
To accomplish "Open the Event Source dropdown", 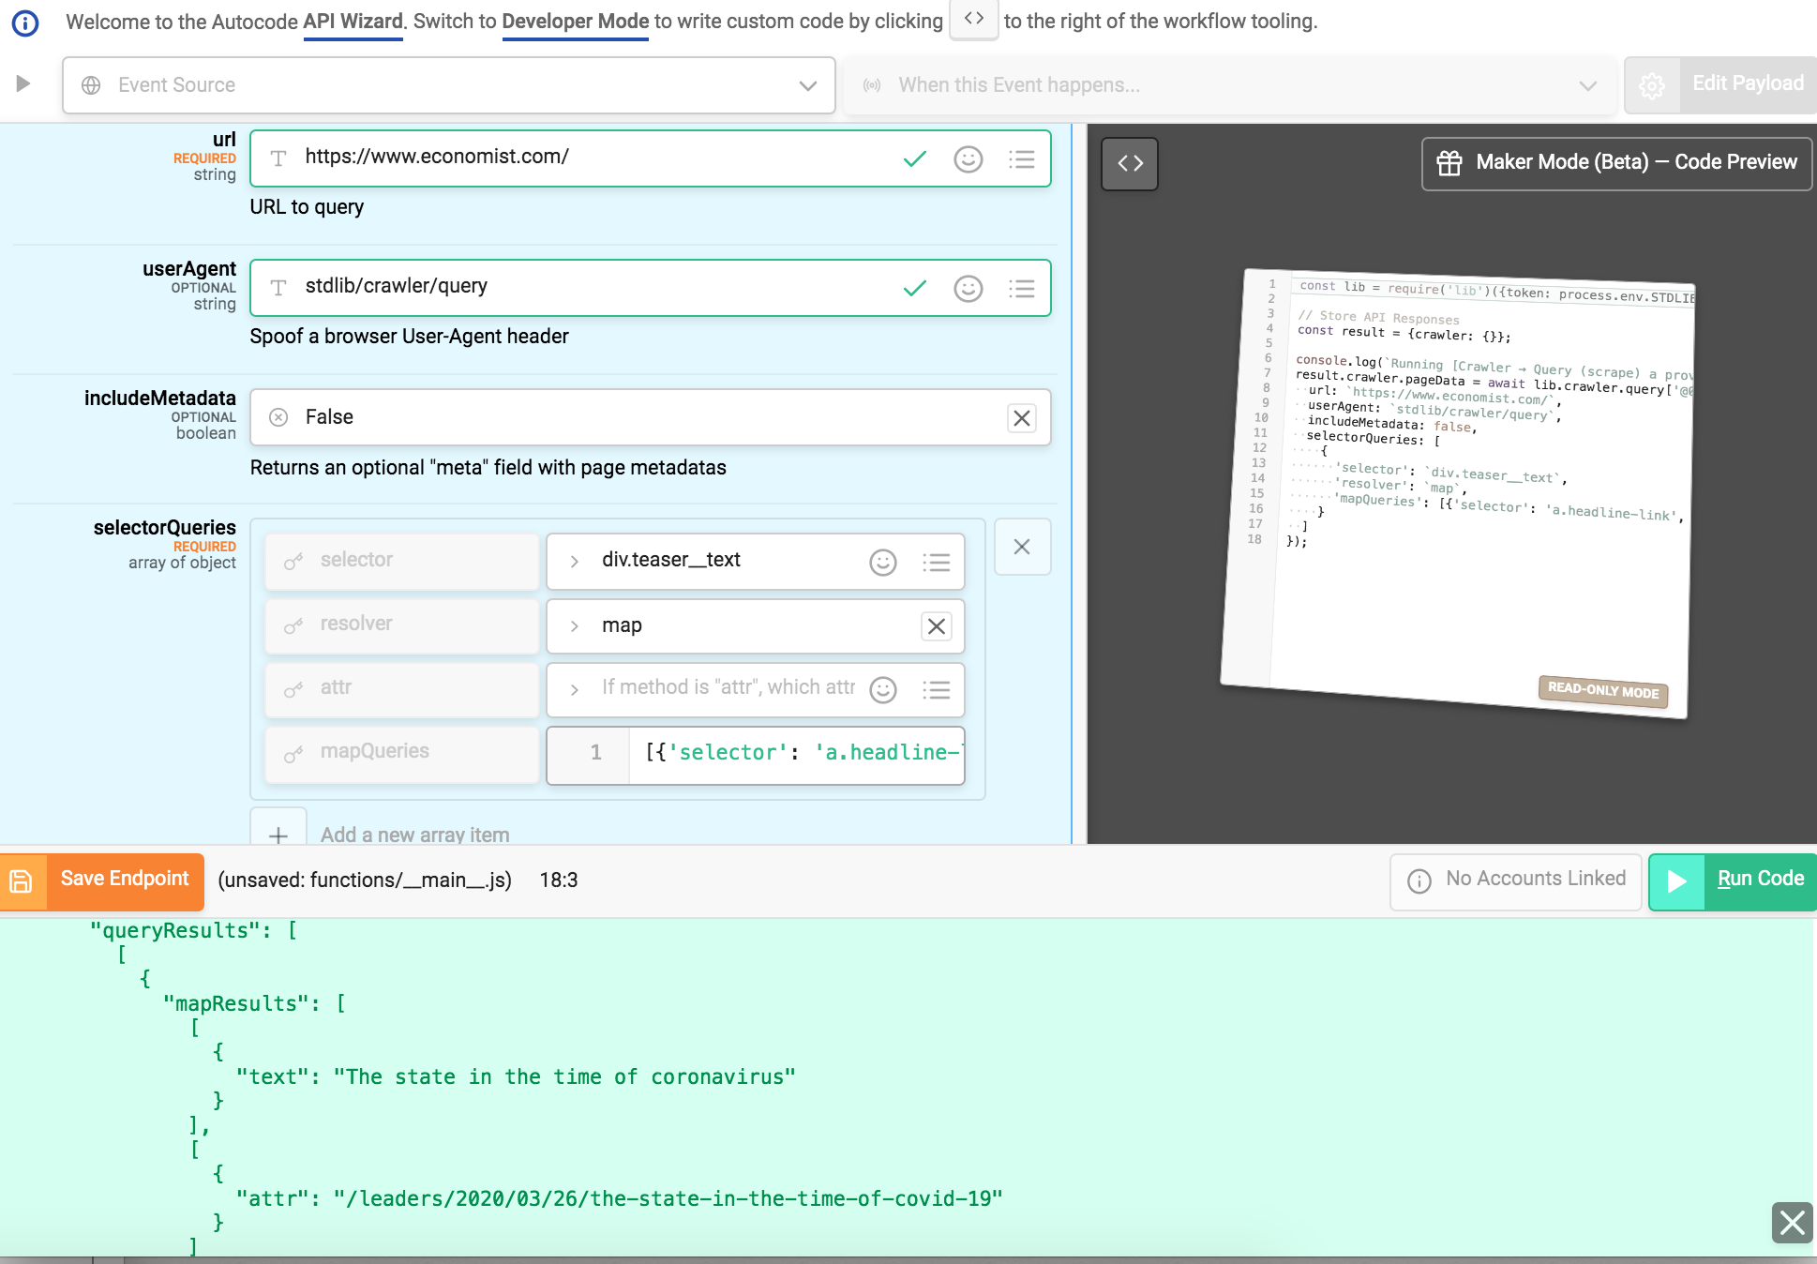I will [449, 85].
